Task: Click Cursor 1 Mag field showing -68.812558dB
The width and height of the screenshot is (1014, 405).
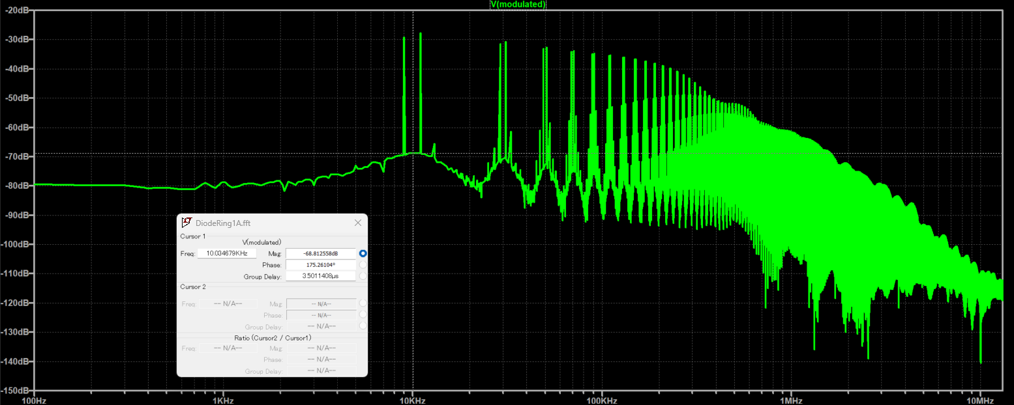Action: [x=321, y=253]
